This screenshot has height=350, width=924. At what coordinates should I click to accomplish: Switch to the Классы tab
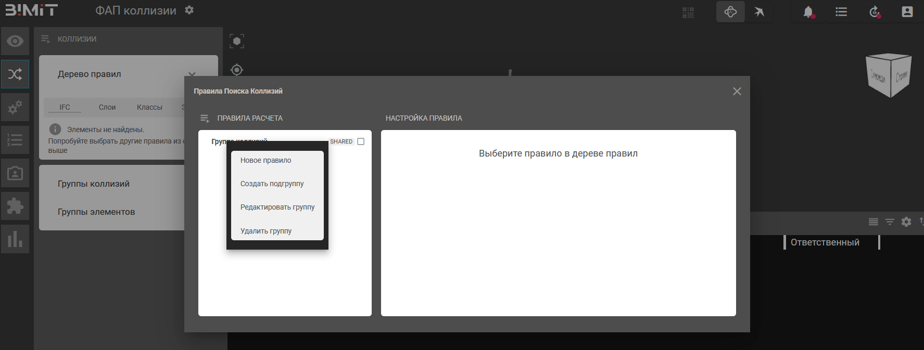149,107
